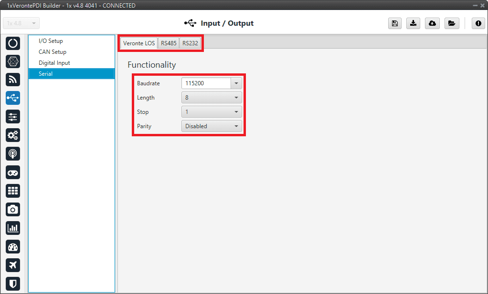Click the shield icon in sidebar

point(13,284)
